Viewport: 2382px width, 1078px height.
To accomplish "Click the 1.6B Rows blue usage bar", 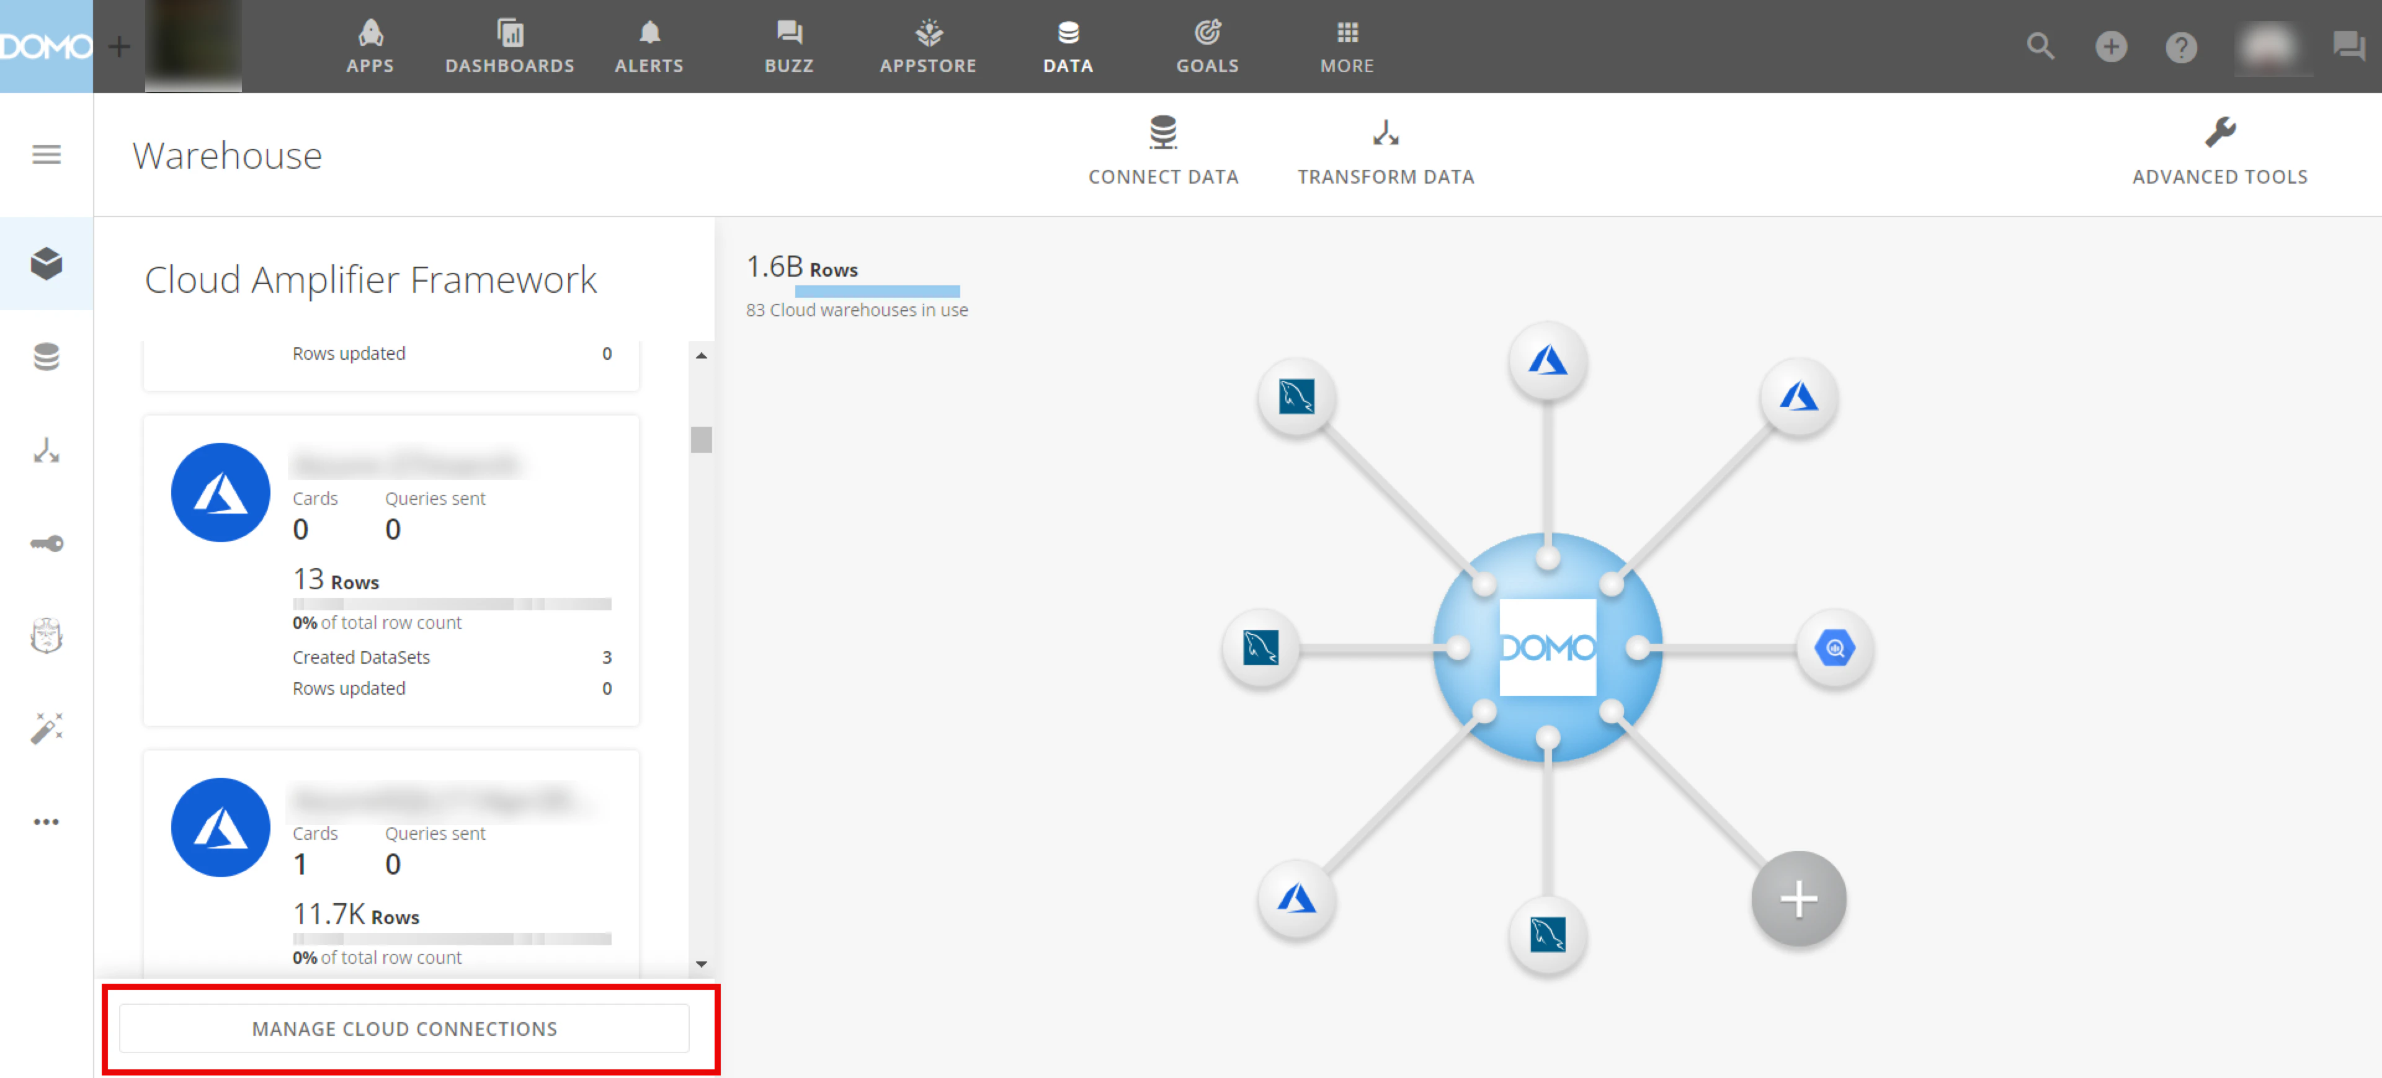I will tap(878, 292).
